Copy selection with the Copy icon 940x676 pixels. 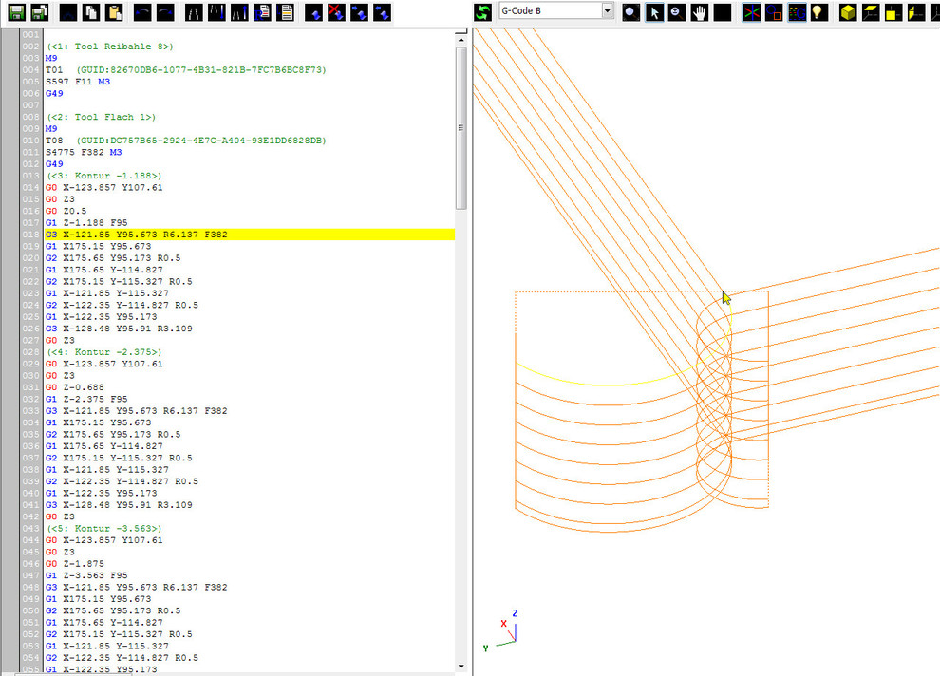91,12
